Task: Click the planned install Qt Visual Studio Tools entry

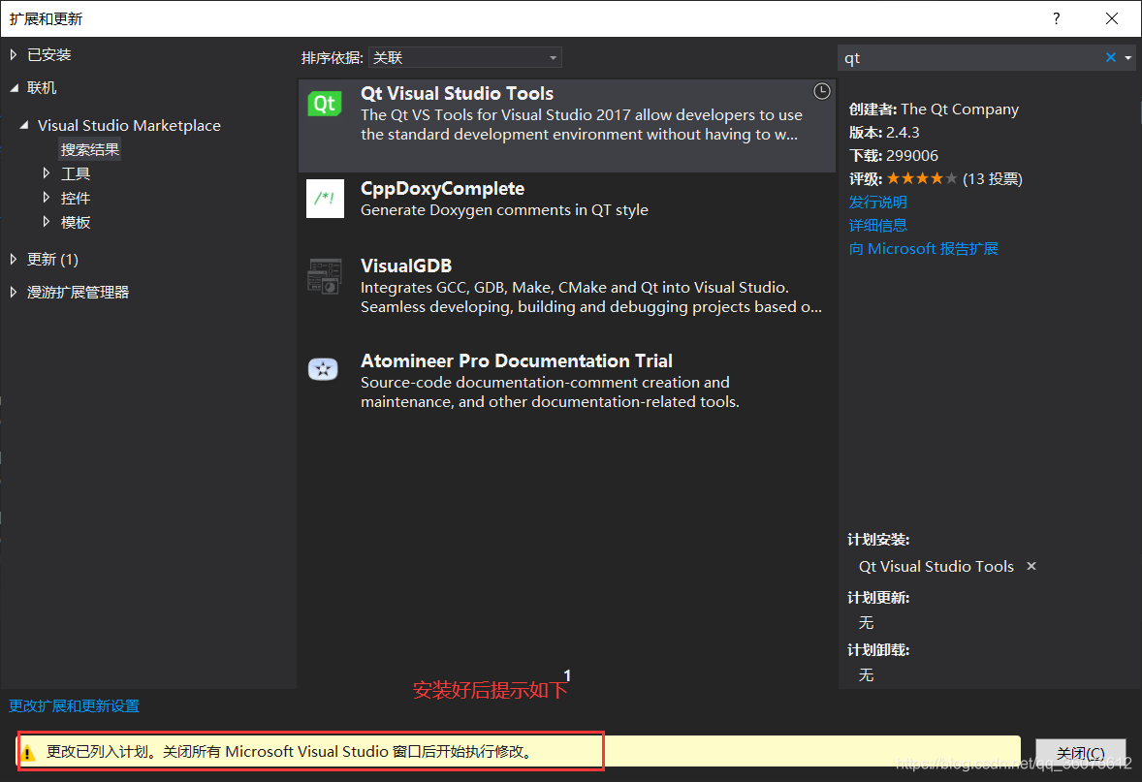Action: [936, 567]
